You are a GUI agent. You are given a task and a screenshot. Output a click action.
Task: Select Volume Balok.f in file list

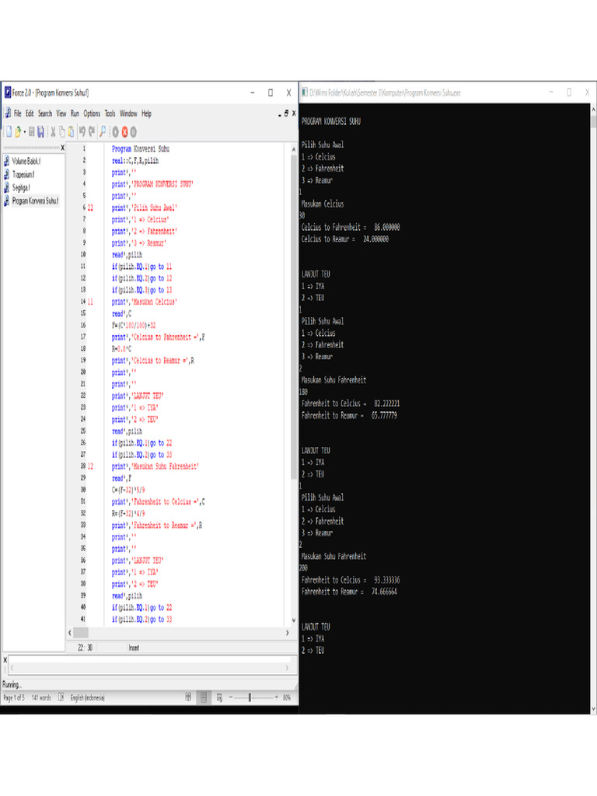click(26, 161)
